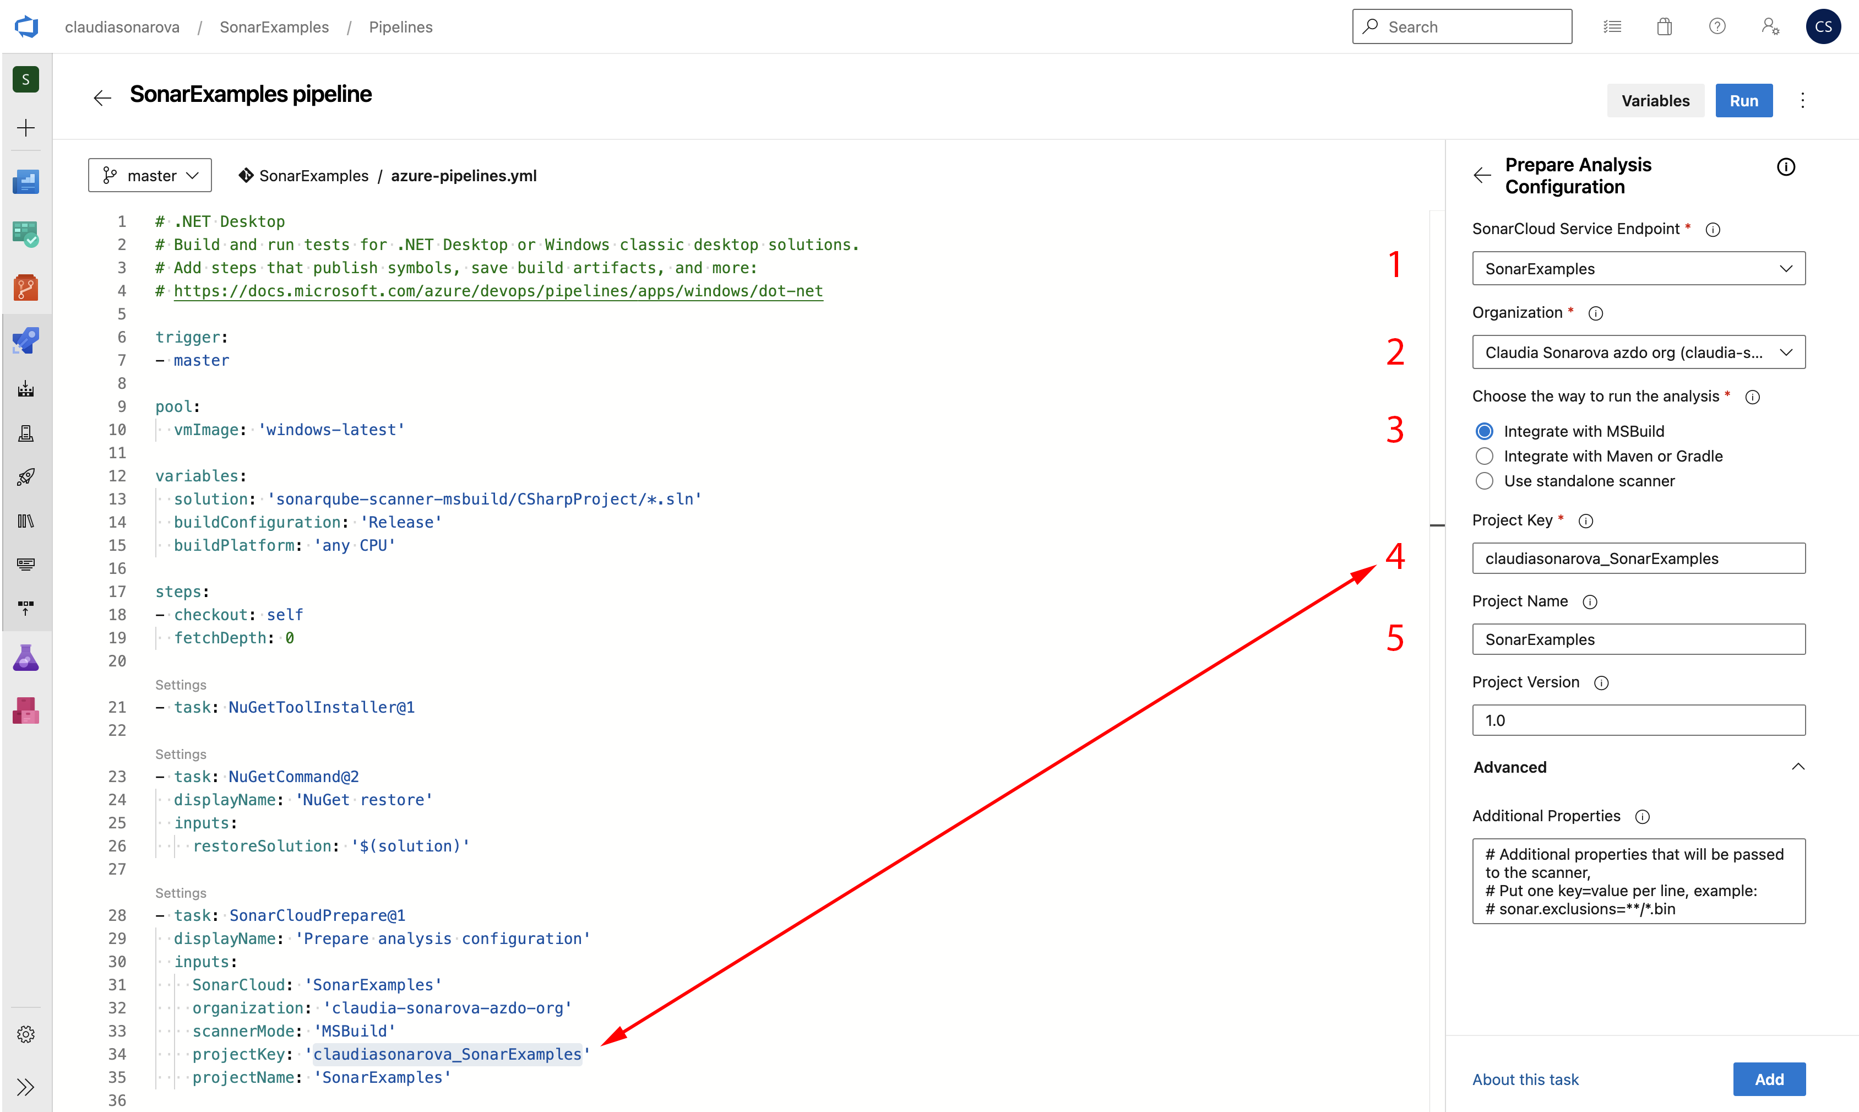
Task: Show info icon next to Project Key
Action: (x=1586, y=522)
